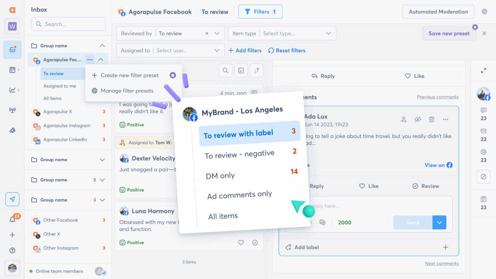Click the expand fullscreen arrows icon
The height and width of the screenshot is (279, 496).
(483, 71)
